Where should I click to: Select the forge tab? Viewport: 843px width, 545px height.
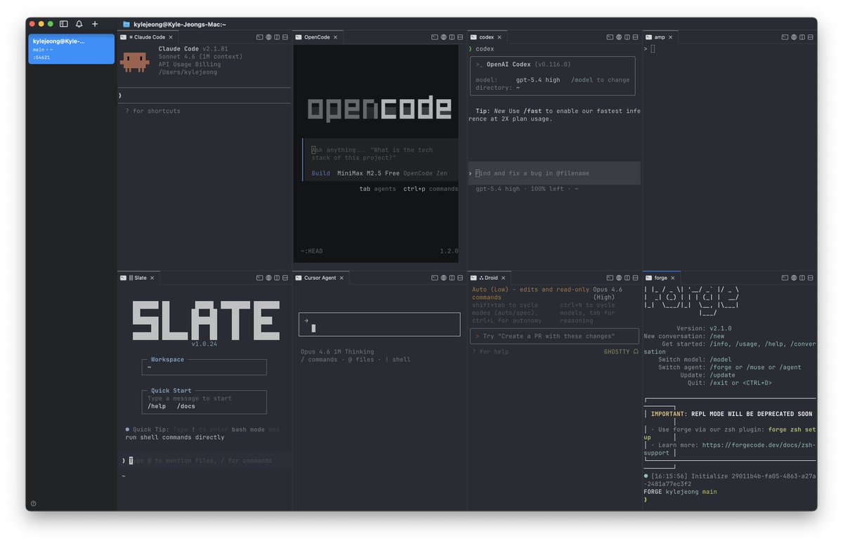tap(661, 278)
